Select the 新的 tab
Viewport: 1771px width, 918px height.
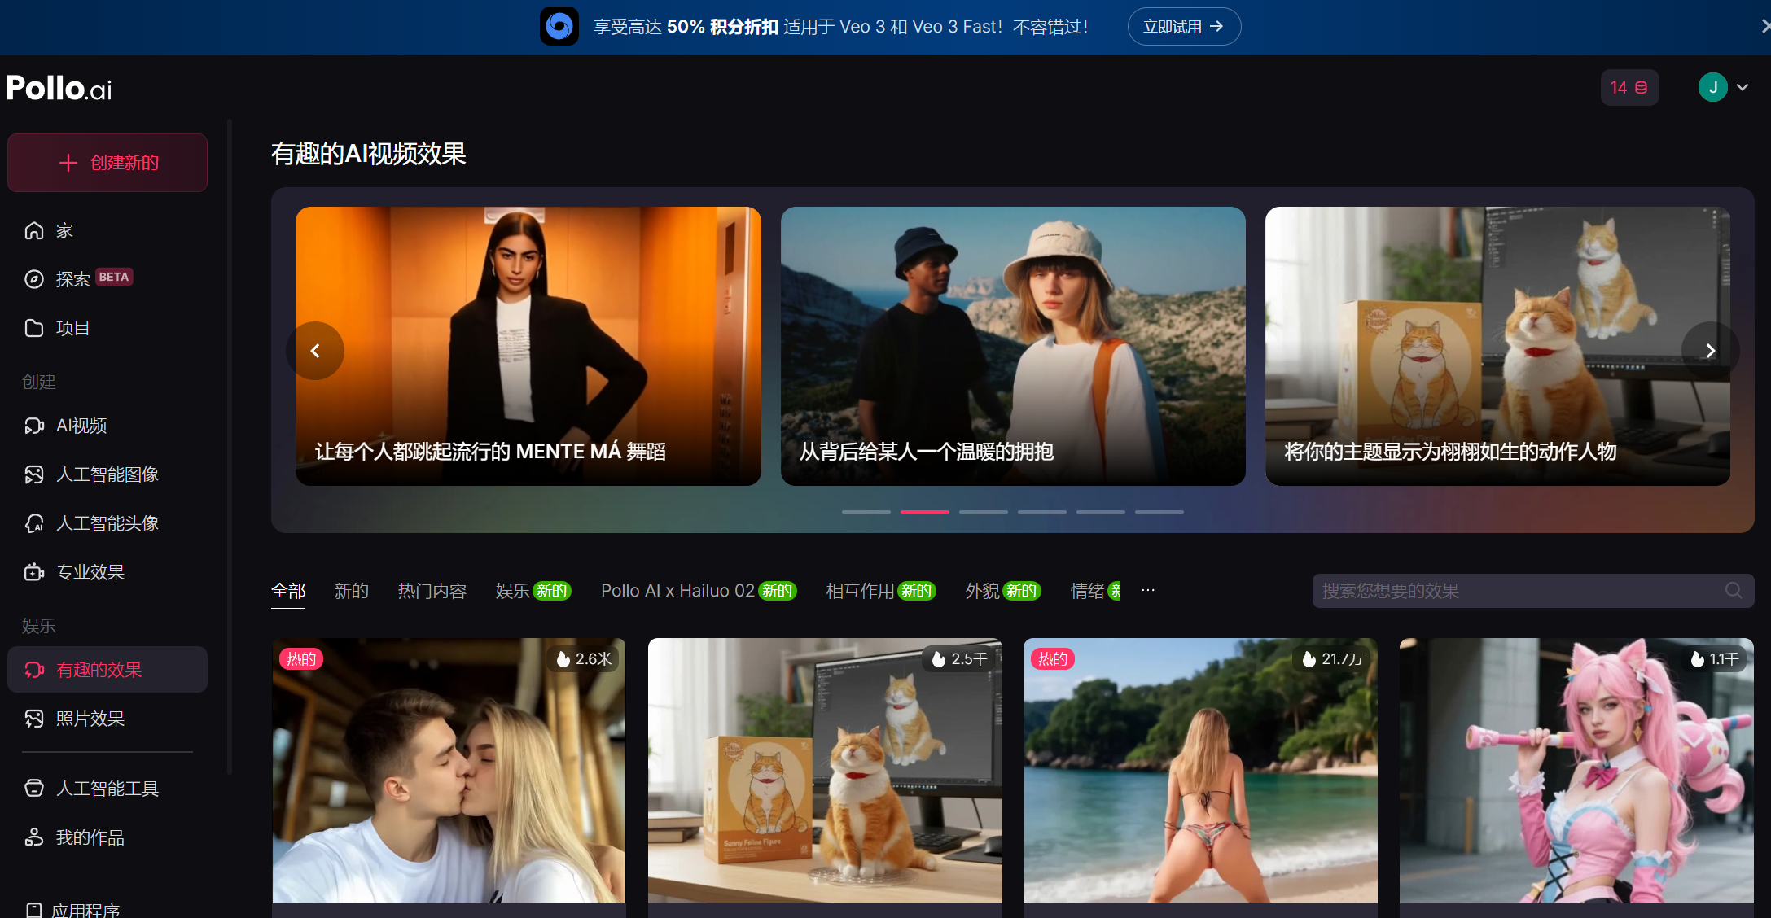tap(352, 591)
